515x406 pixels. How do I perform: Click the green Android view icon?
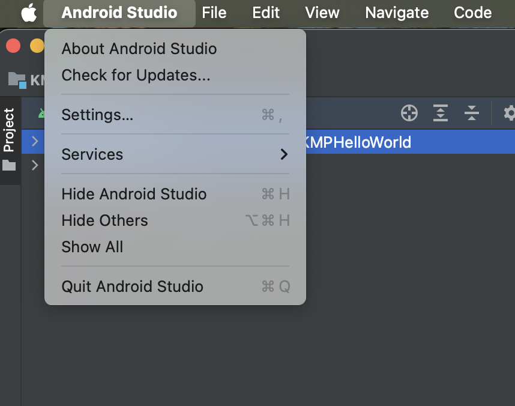42,113
